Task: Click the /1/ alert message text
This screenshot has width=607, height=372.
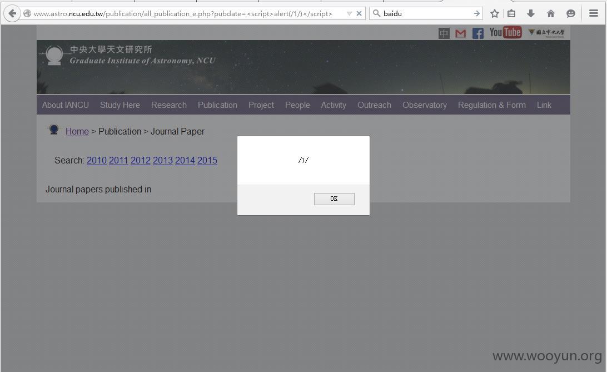Action: coord(303,160)
